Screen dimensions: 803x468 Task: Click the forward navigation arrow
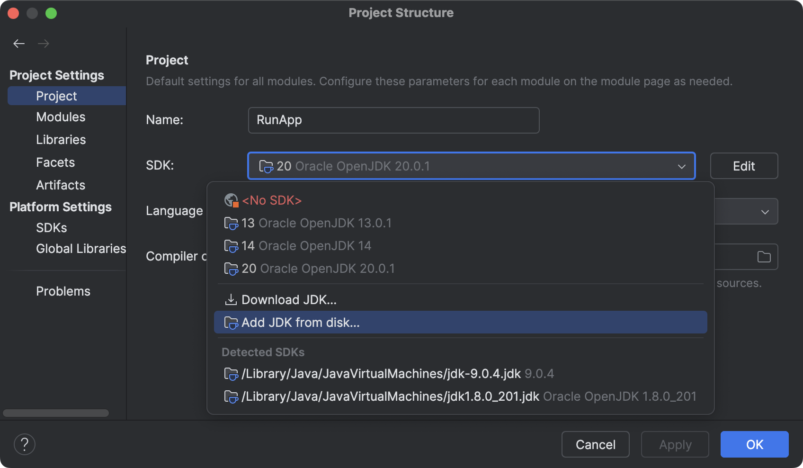44,43
